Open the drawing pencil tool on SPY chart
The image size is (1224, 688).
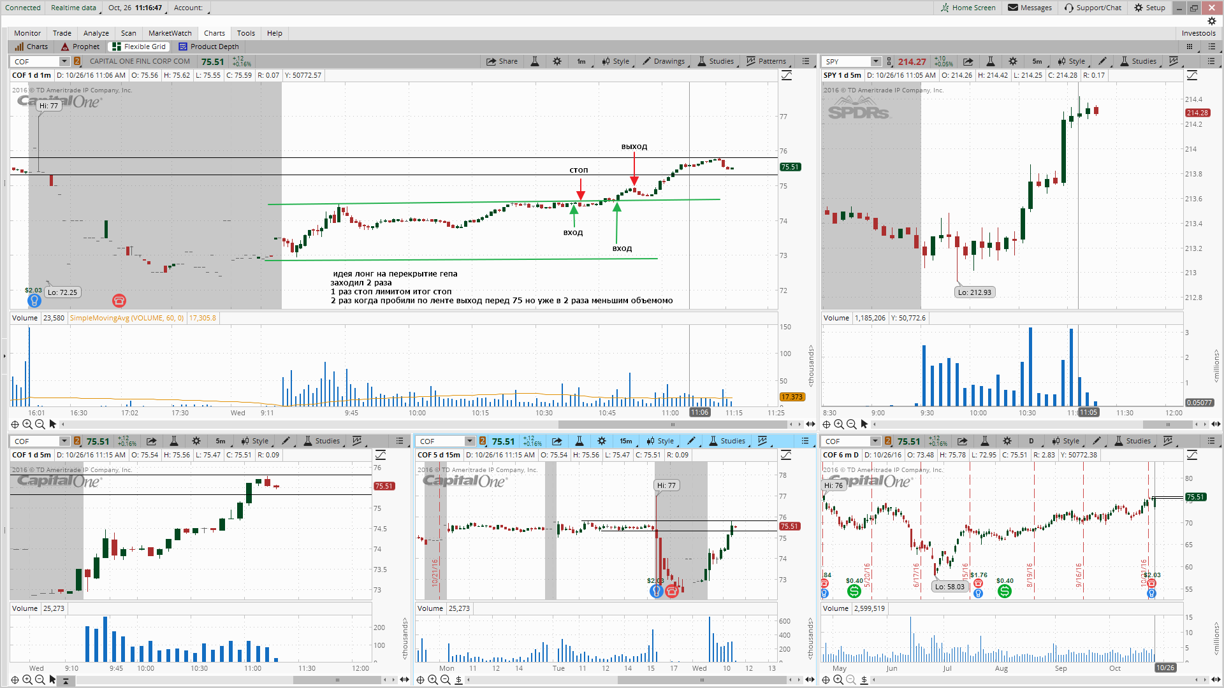pos(1102,61)
